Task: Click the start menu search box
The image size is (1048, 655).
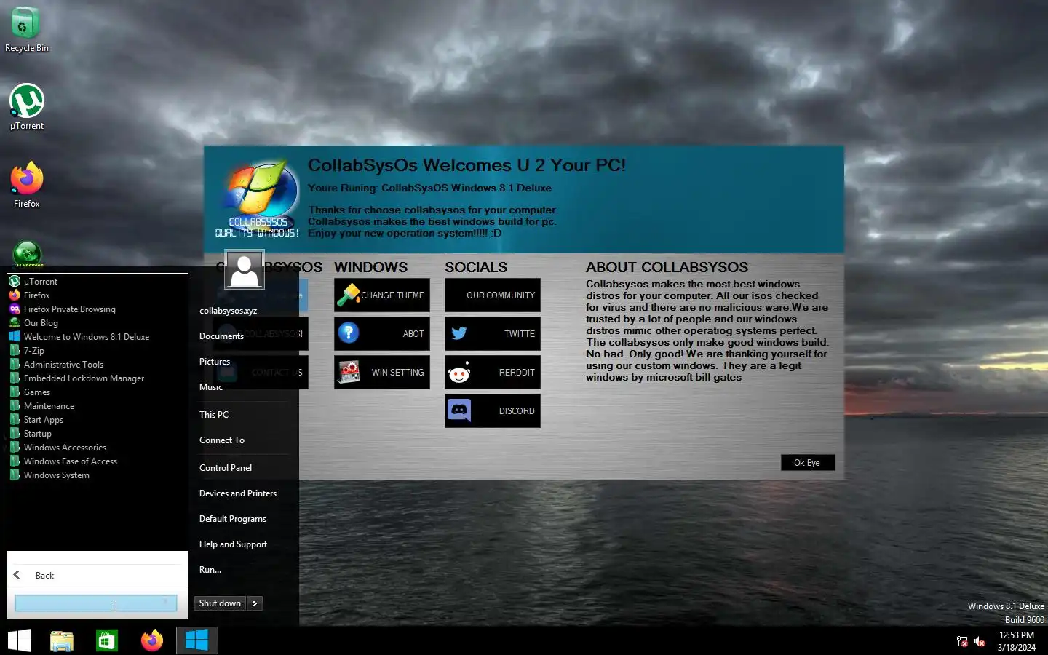Action: [96, 603]
